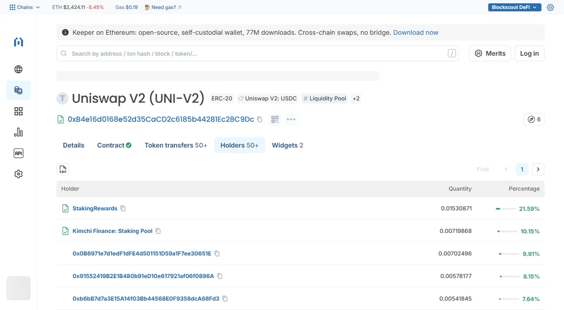Click the Merits button
The height and width of the screenshot is (310, 564).
click(x=490, y=54)
